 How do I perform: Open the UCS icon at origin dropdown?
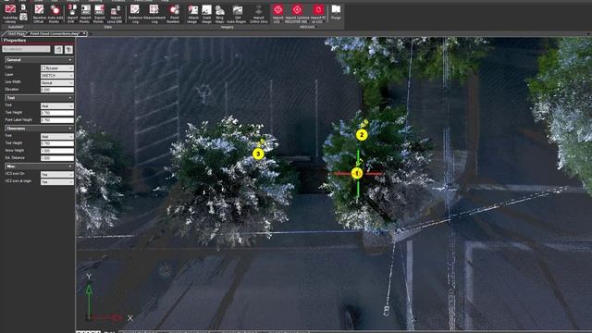tap(57, 181)
